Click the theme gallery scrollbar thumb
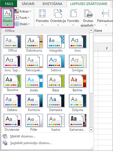This screenshot has width=113, height=151. (91, 63)
